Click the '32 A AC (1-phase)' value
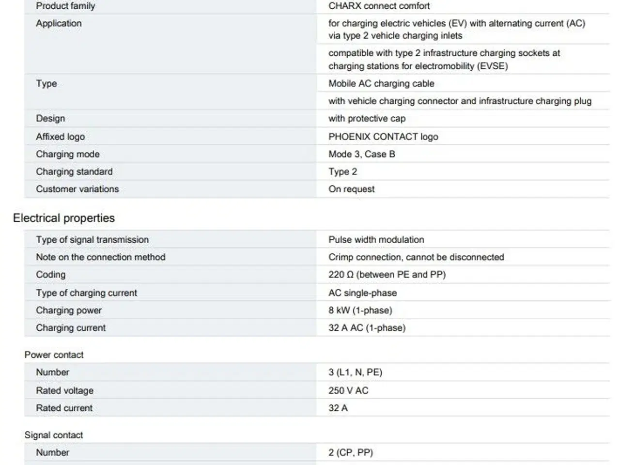Image resolution: width=620 pixels, height=465 pixels. click(367, 327)
